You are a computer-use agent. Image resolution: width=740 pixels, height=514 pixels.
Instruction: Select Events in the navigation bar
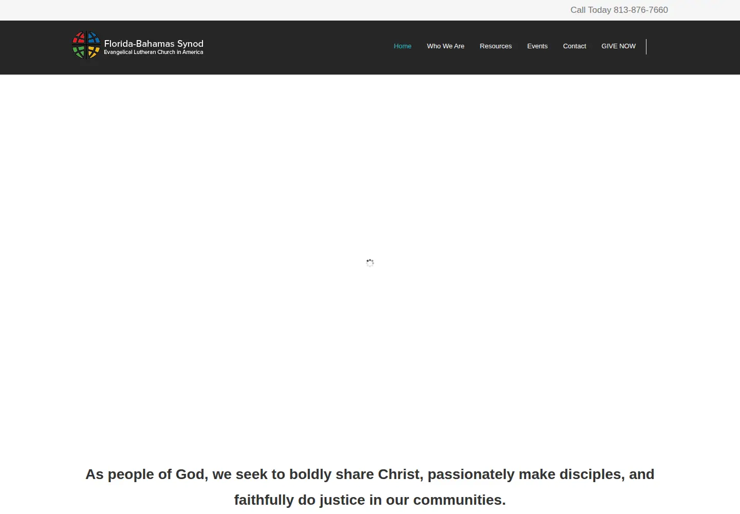537,46
